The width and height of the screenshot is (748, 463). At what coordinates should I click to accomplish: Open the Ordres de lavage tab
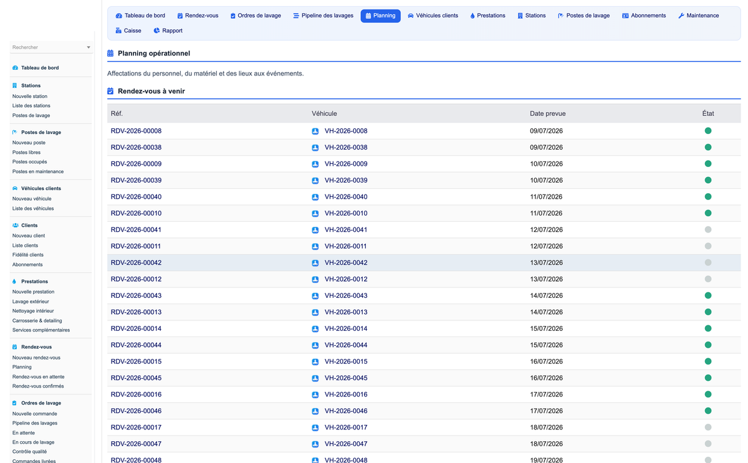pyautogui.click(x=256, y=16)
